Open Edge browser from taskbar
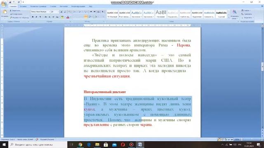The image size is (264, 148). tap(89, 144)
